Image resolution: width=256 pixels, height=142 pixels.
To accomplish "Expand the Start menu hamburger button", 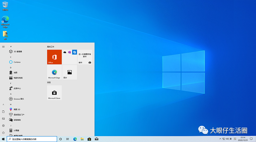I will click(3, 47).
